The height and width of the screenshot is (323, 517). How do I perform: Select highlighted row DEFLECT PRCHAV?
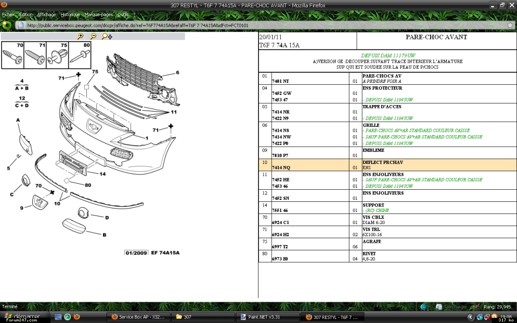(x=387, y=165)
